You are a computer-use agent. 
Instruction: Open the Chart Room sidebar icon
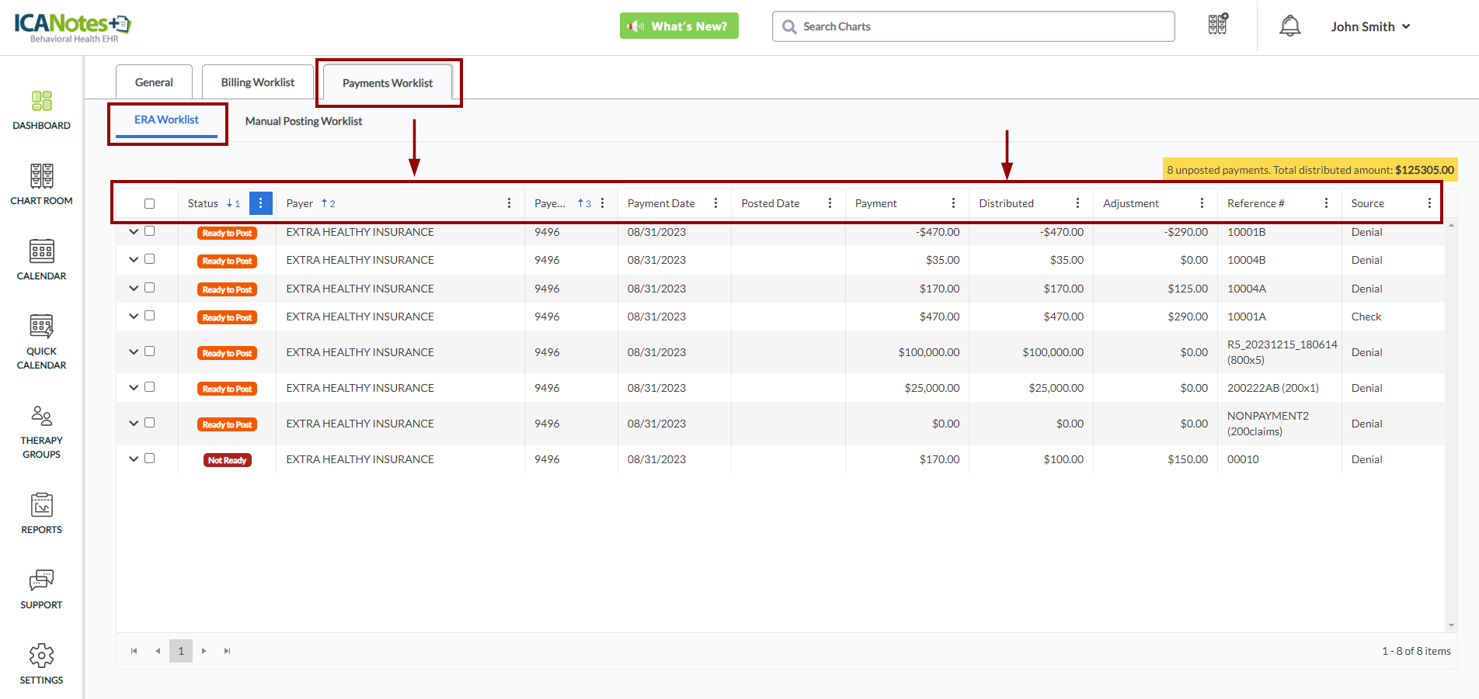pos(42,177)
